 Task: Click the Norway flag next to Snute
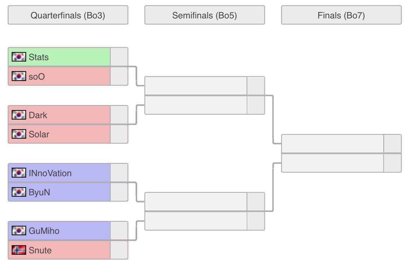coord(19,250)
